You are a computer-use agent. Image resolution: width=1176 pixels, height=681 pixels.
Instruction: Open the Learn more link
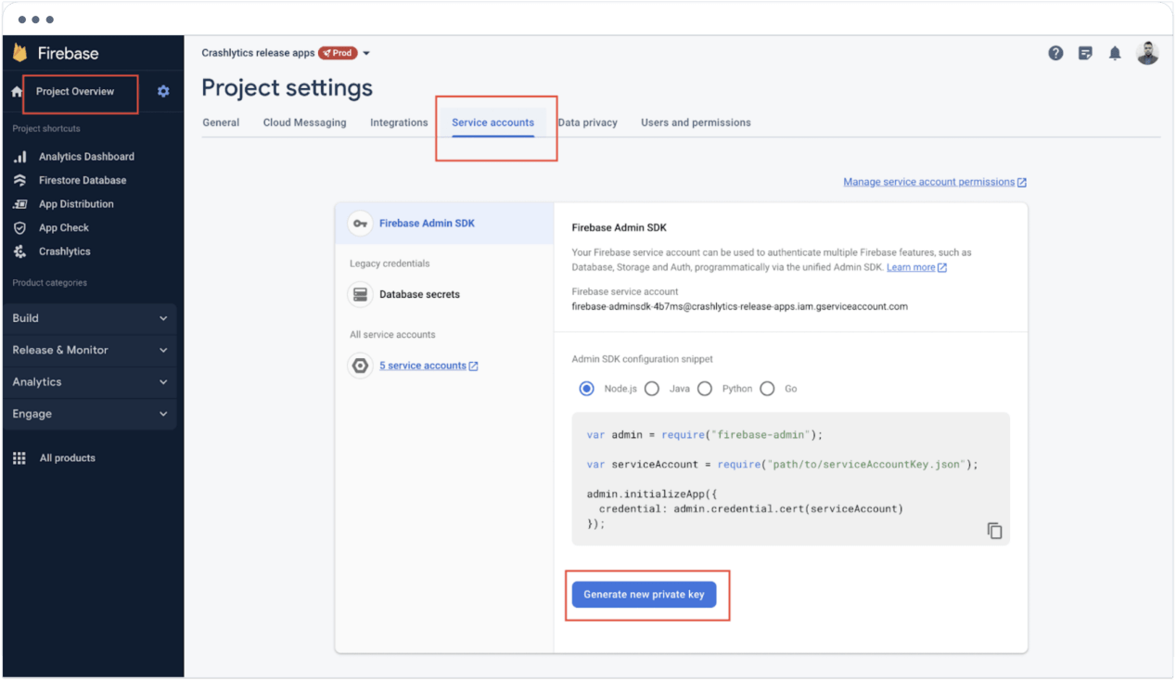click(911, 267)
